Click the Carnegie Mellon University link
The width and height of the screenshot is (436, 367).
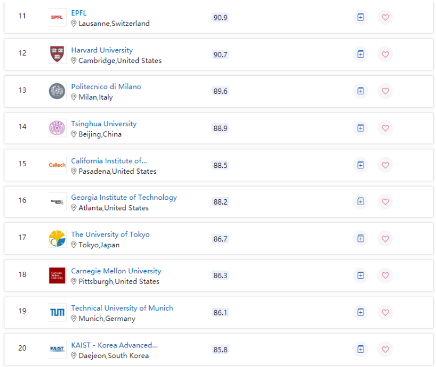[116, 271]
